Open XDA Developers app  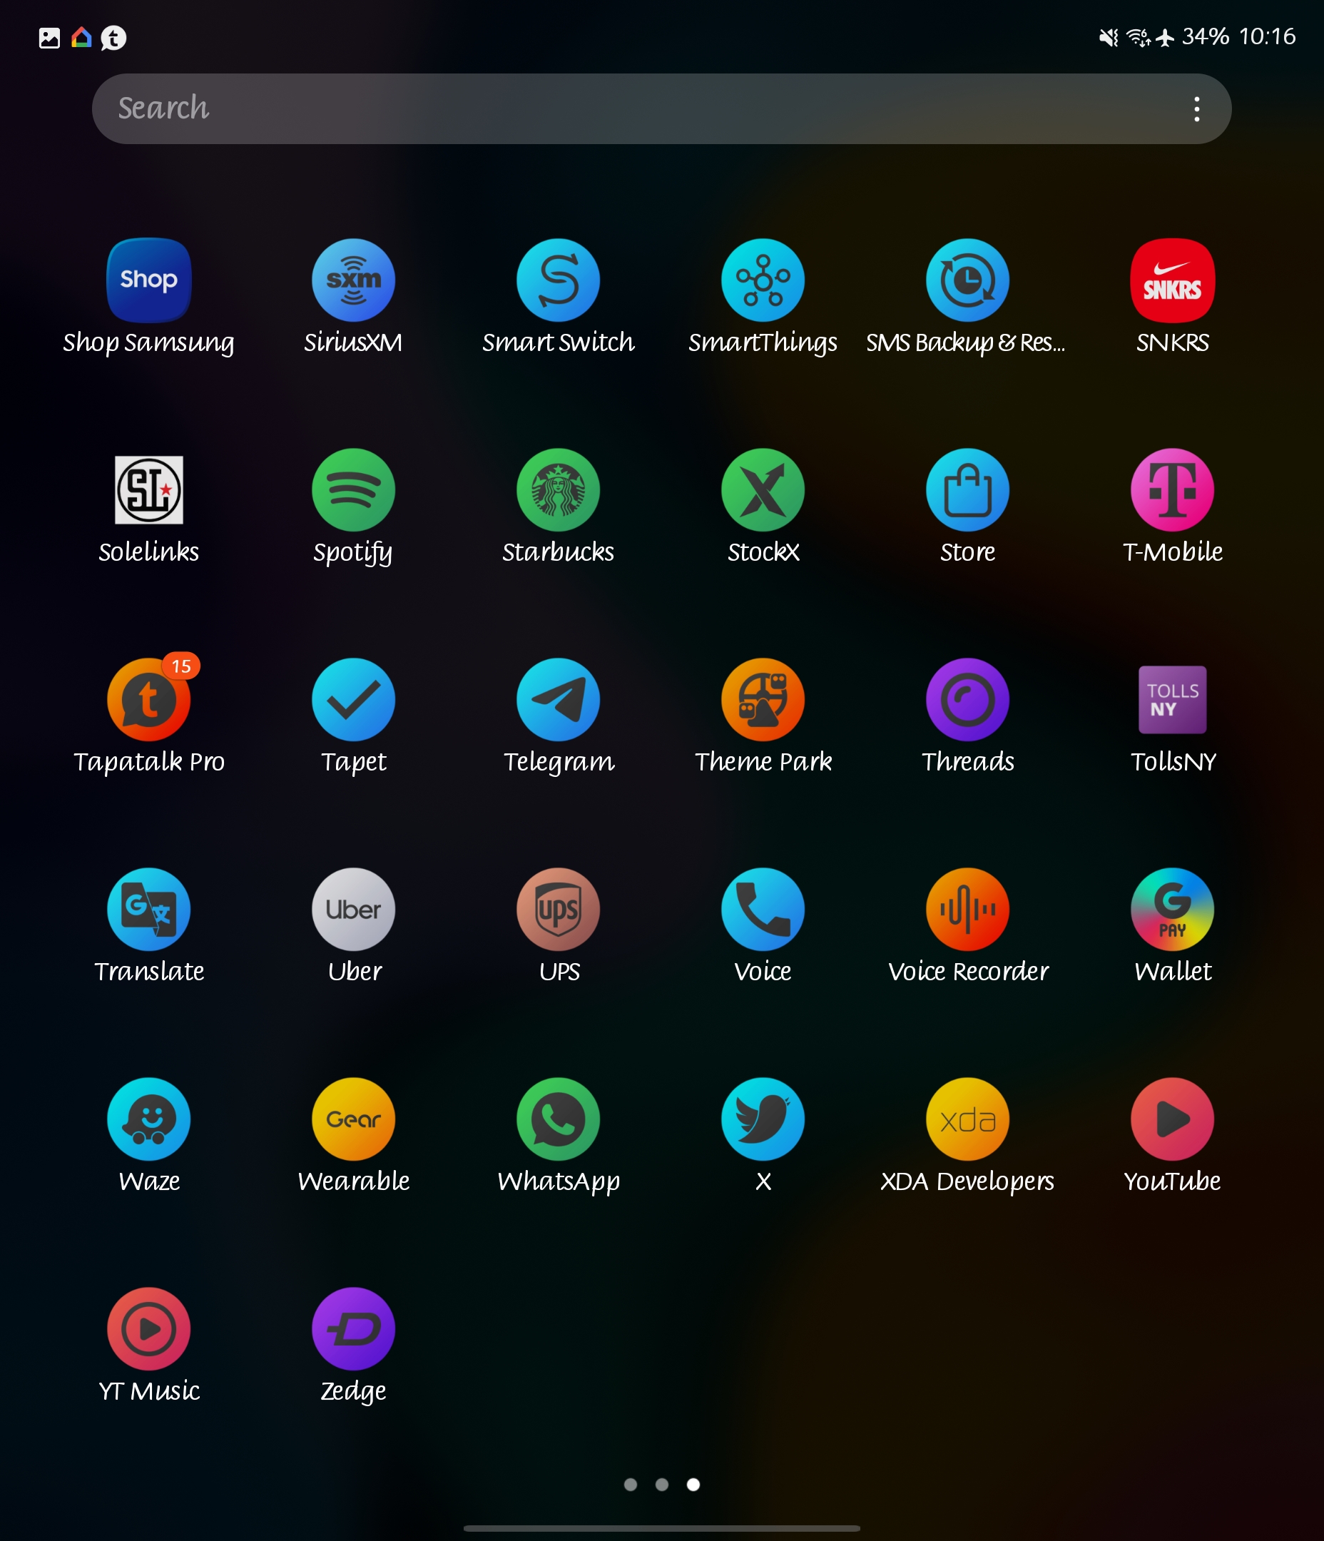pyautogui.click(x=968, y=1119)
